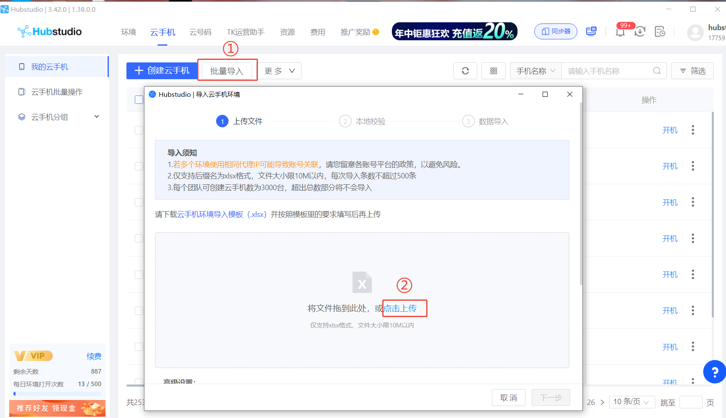Image resolution: width=726 pixels, height=418 pixels.
Task: Tick the fourth row checkbox
Action: pyautogui.click(x=139, y=238)
